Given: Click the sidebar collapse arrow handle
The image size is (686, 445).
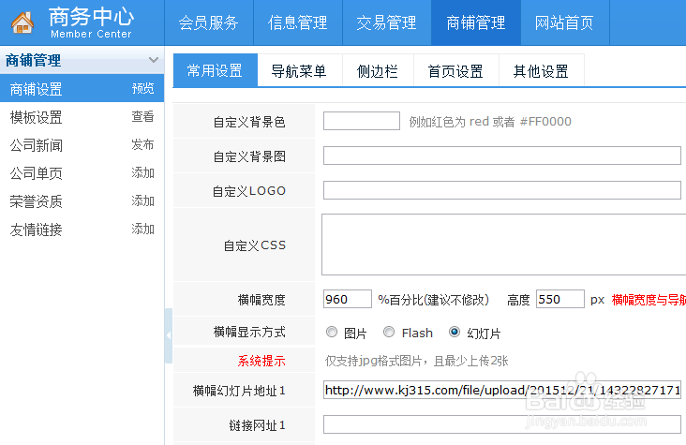Looking at the screenshot, I should 169,335.
